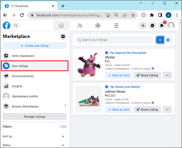Viewport: 182px width, 148px height.
Task: Open the Chrome three-dot menu
Action: tap(177, 15)
